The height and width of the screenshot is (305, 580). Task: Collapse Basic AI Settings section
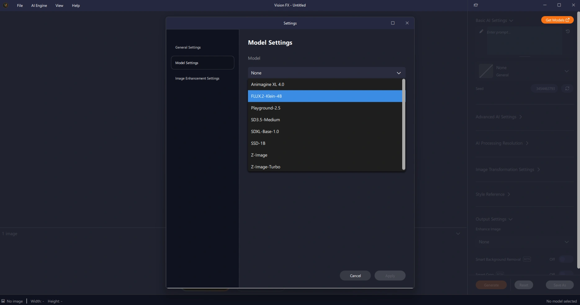click(x=494, y=20)
